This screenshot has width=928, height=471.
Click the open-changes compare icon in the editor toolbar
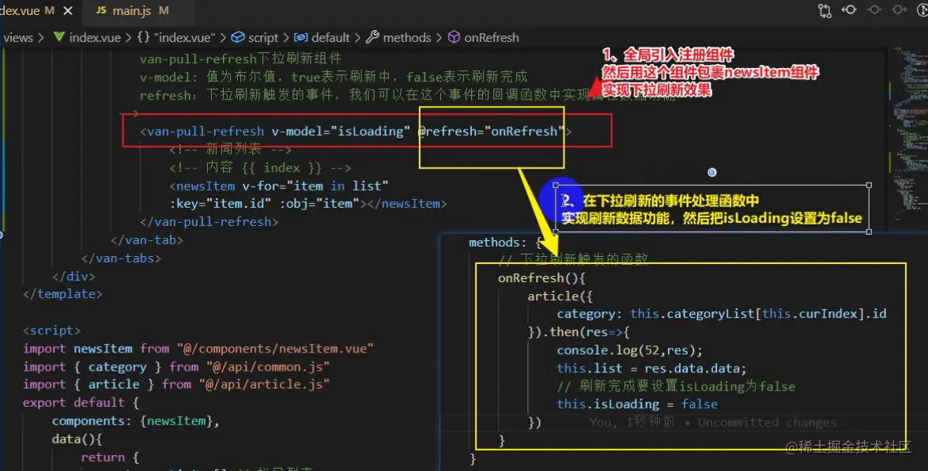pos(824,10)
